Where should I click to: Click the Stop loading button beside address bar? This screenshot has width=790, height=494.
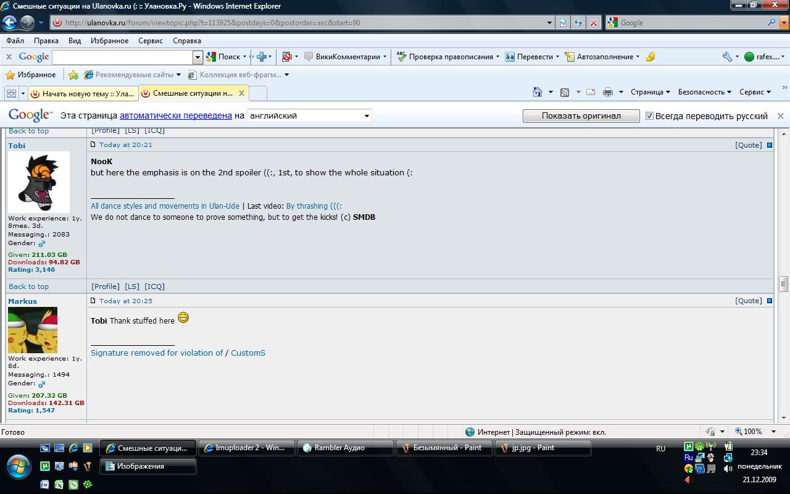[594, 23]
